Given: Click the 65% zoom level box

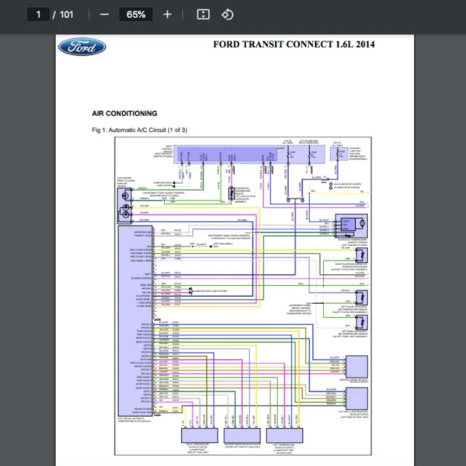Looking at the screenshot, I should pyautogui.click(x=136, y=15).
